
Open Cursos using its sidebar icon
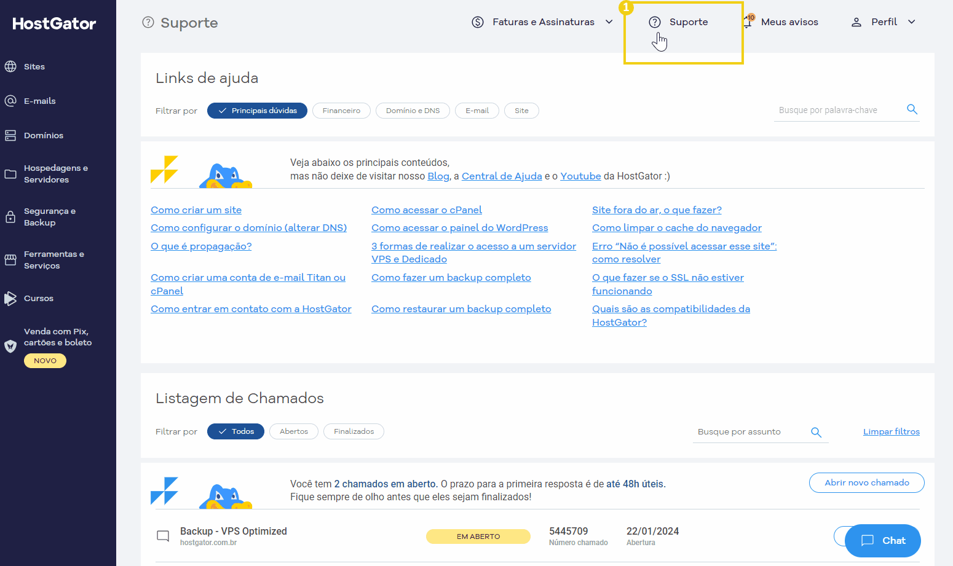tap(10, 298)
